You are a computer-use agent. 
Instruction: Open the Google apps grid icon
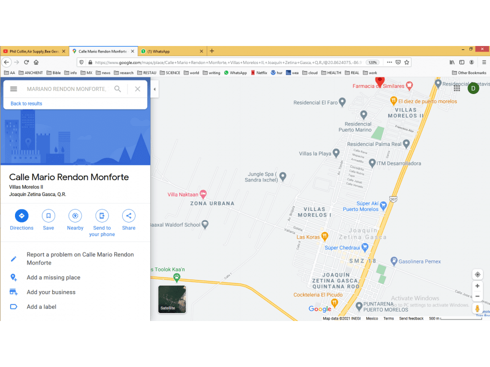click(x=457, y=88)
